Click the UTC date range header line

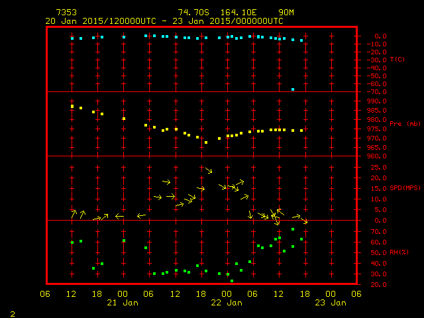[164, 21]
